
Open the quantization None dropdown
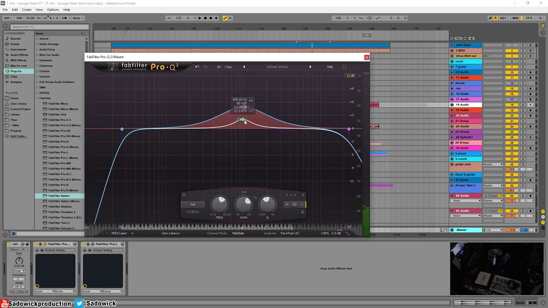click(x=78, y=18)
